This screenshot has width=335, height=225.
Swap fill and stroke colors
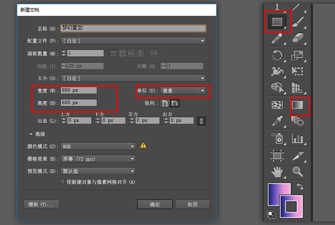[300, 187]
